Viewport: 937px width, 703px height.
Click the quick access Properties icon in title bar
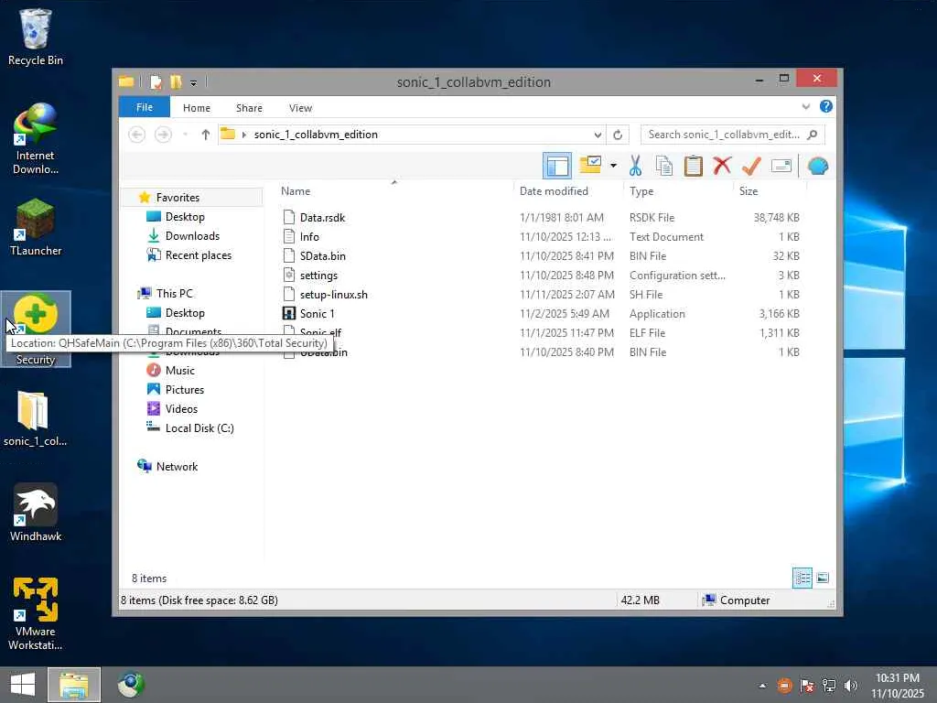point(156,81)
